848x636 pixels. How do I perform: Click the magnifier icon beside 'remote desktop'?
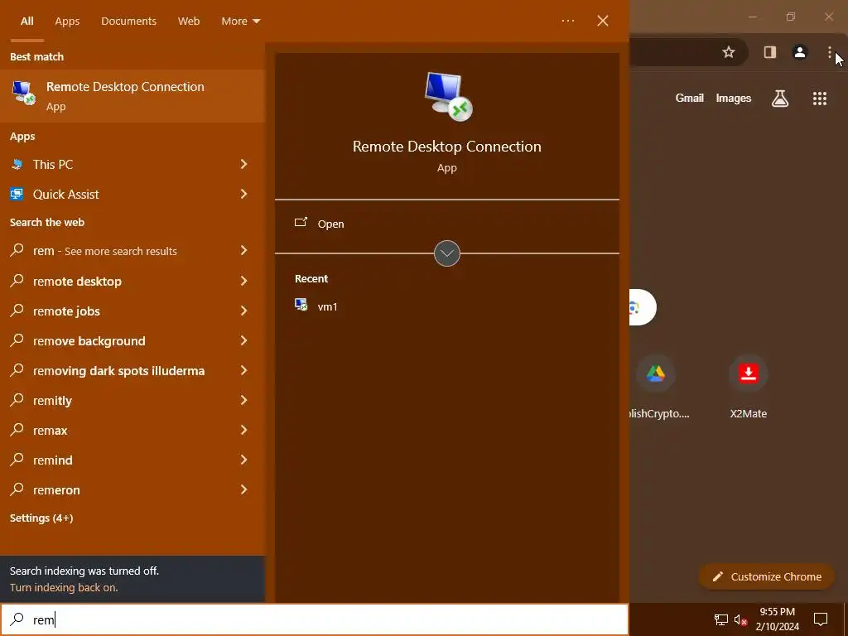click(17, 280)
